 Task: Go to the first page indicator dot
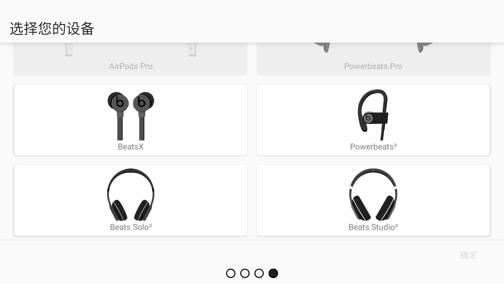[x=231, y=273]
